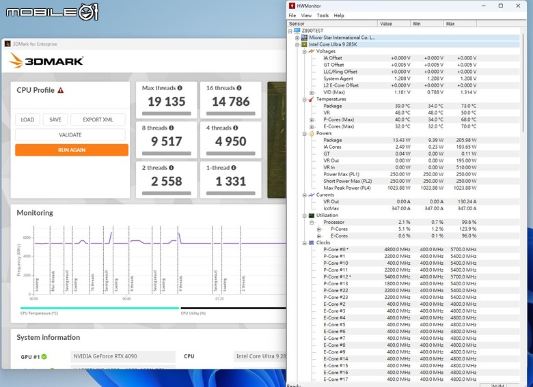The height and width of the screenshot is (387, 533).
Task: Click the CPU Temperature legend bar
Action: (x=100, y=309)
